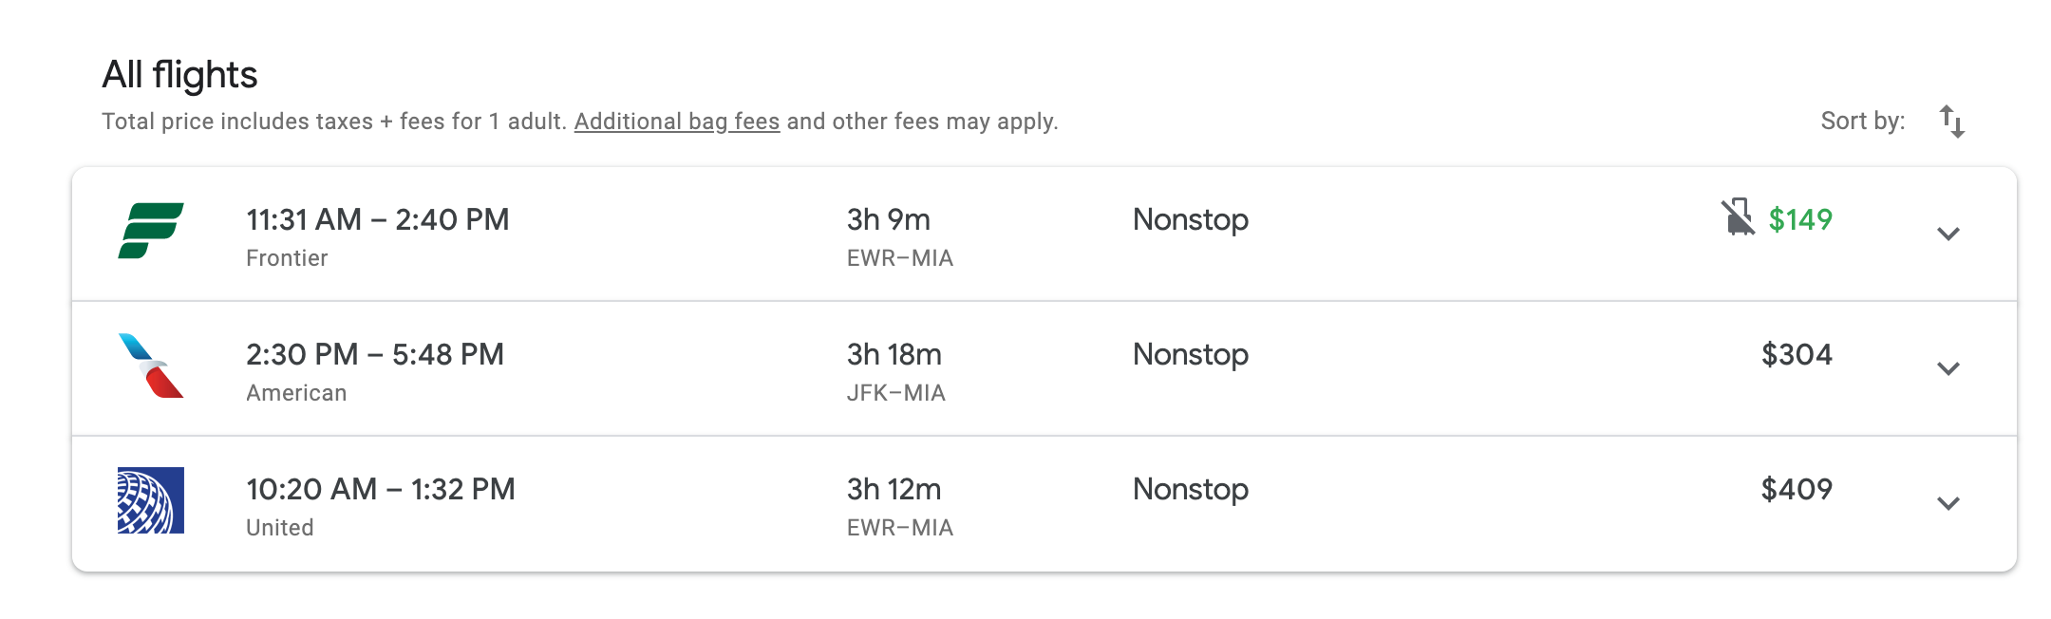The width and height of the screenshot is (2051, 619).
Task: Click the JFK–MIA route text
Action: [895, 393]
